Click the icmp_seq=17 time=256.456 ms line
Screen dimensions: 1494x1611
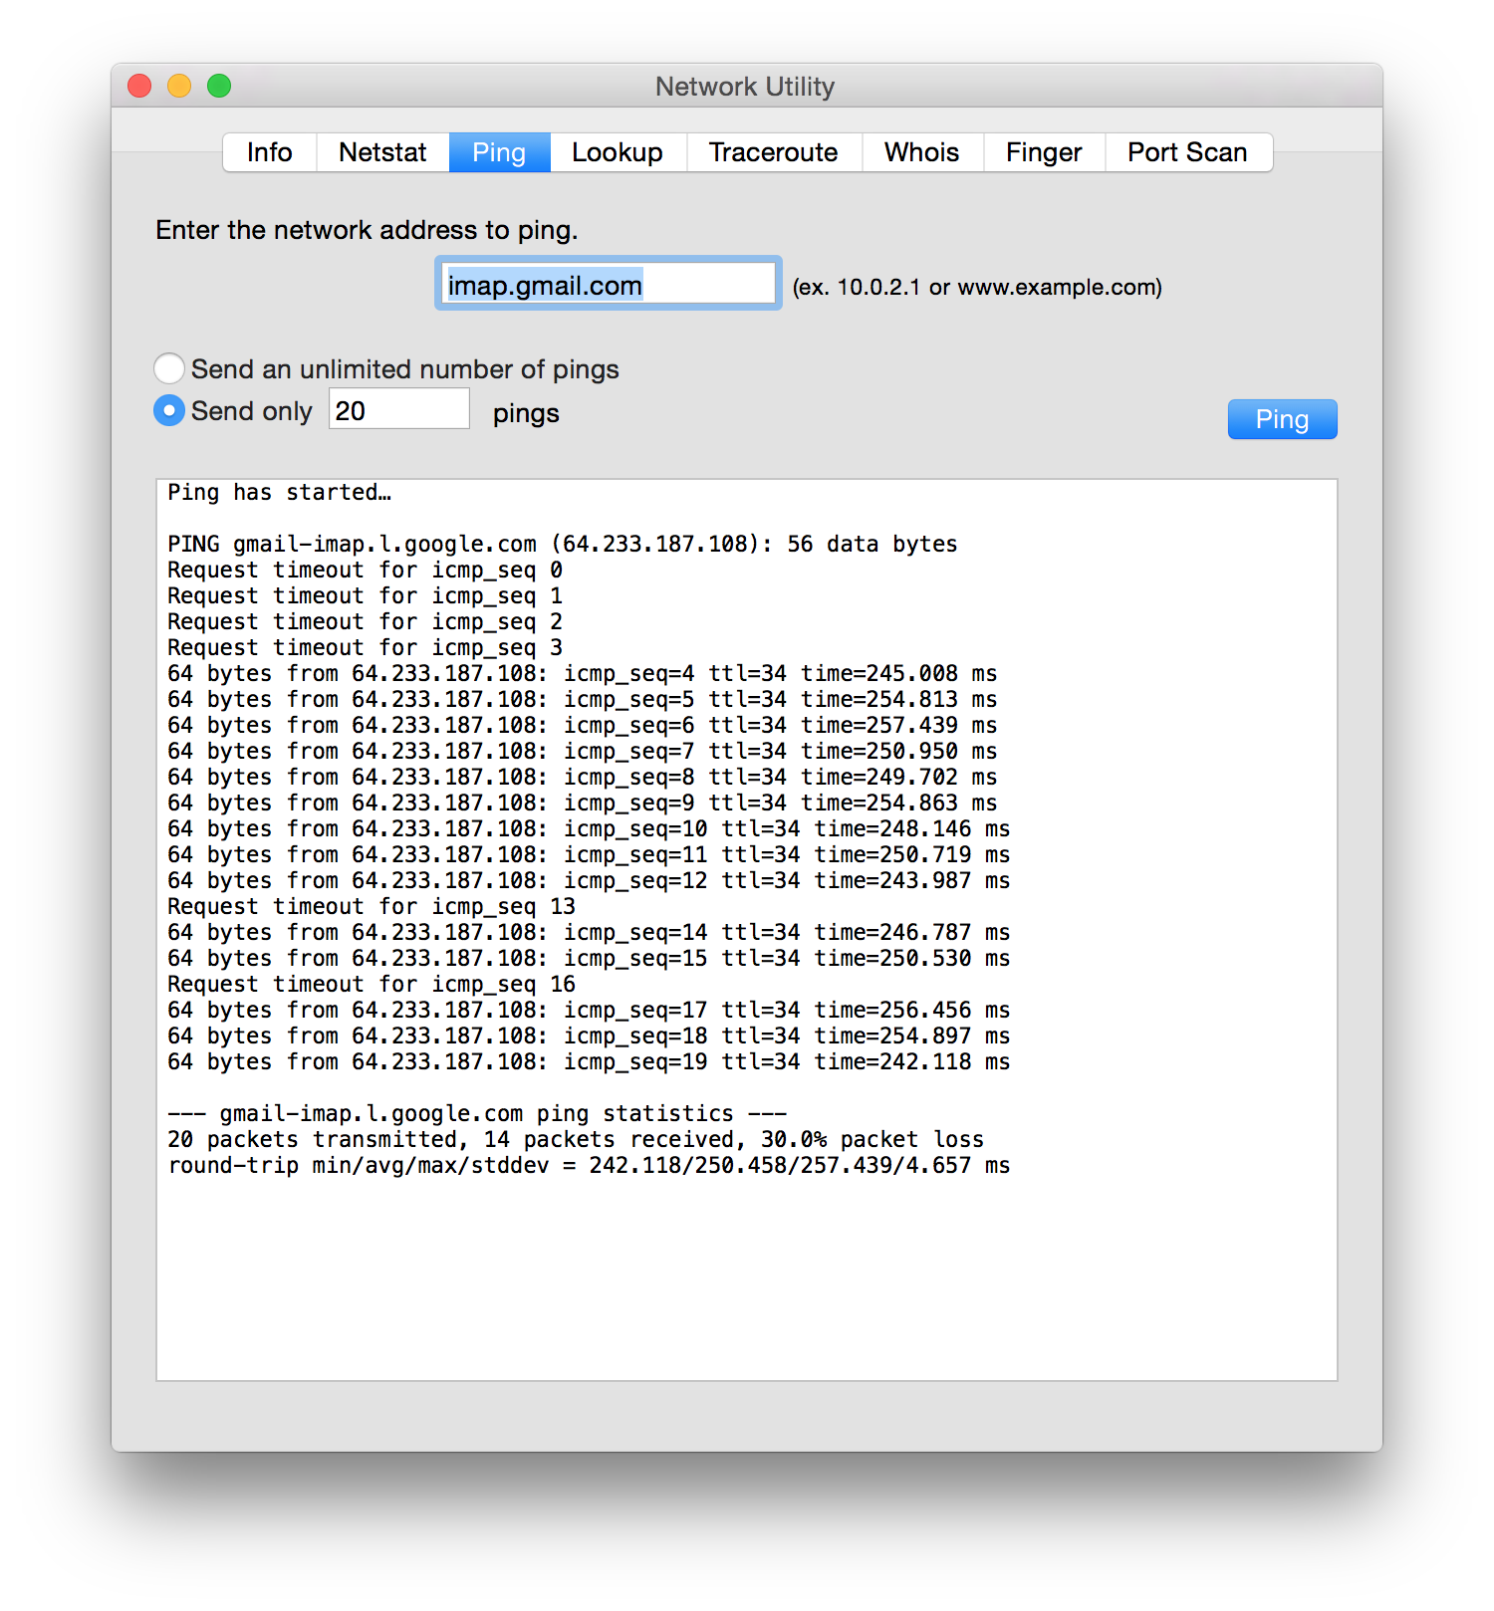pos(589,1010)
